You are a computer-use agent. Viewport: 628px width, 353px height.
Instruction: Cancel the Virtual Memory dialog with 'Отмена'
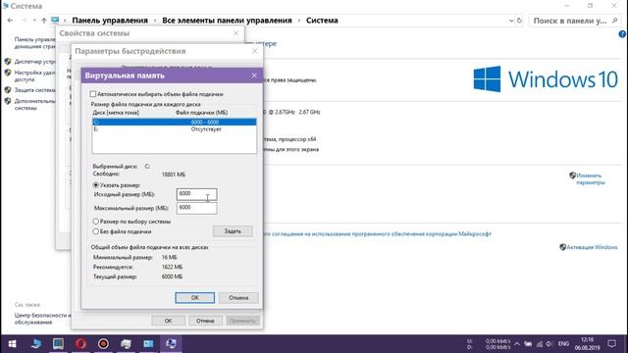(x=238, y=298)
